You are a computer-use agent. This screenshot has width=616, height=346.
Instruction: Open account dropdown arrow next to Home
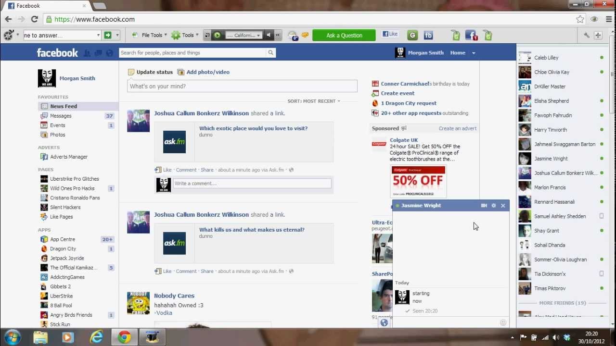474,53
